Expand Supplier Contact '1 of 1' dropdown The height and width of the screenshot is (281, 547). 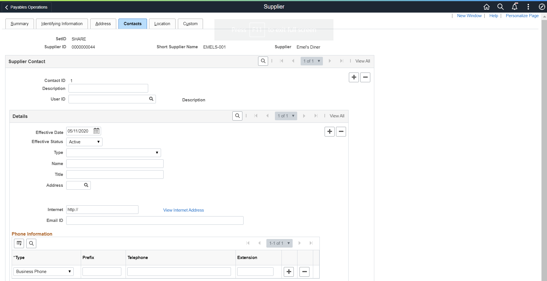tap(311, 61)
